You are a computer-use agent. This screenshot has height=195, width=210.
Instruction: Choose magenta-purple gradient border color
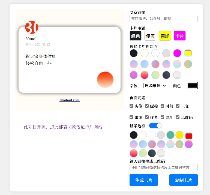click(189, 144)
